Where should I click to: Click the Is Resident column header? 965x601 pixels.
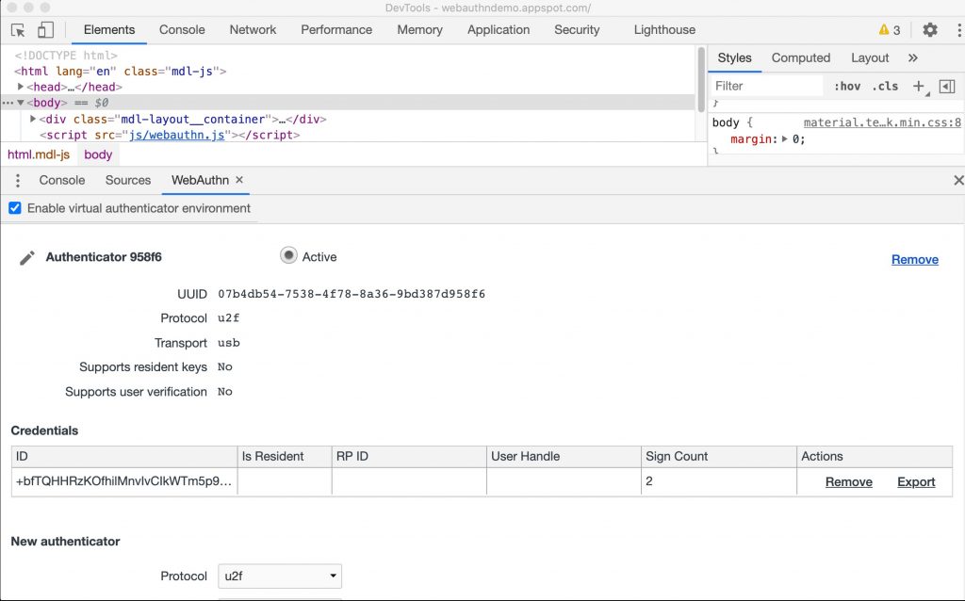[284, 457]
